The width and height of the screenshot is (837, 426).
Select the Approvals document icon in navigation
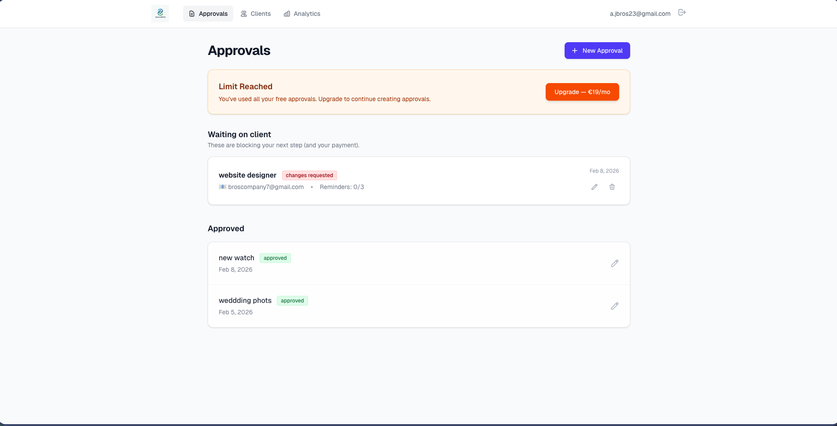(x=191, y=14)
